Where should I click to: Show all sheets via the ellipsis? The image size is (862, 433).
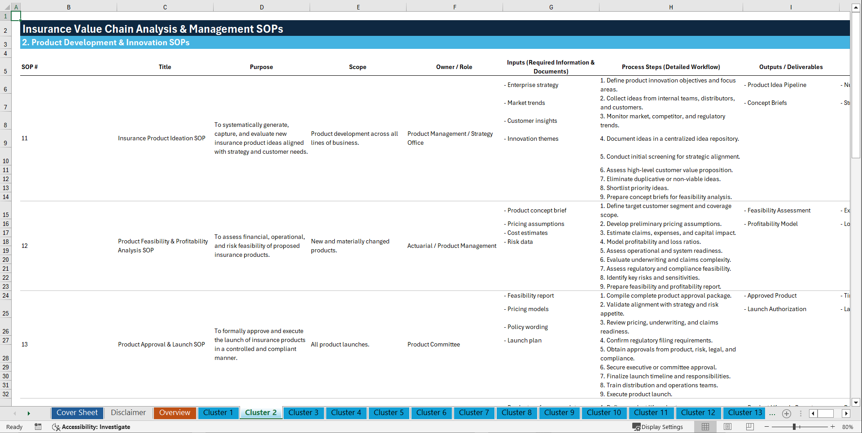(772, 413)
